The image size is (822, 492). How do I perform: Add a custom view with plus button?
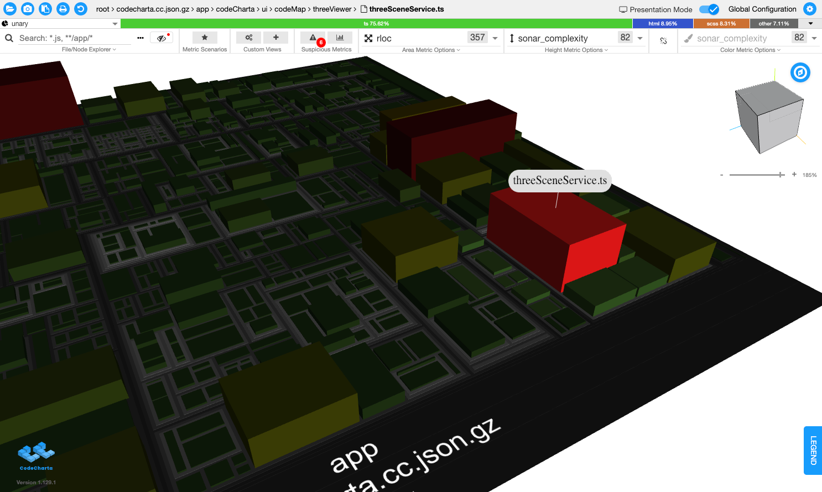click(276, 37)
